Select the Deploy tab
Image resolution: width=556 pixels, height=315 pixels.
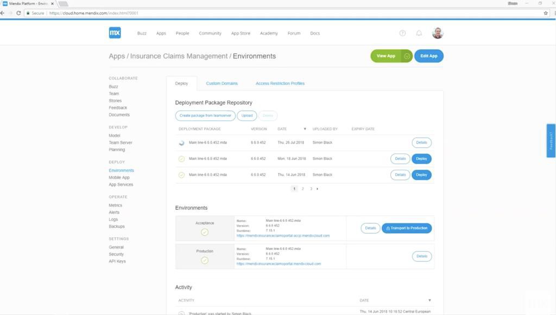tap(181, 83)
